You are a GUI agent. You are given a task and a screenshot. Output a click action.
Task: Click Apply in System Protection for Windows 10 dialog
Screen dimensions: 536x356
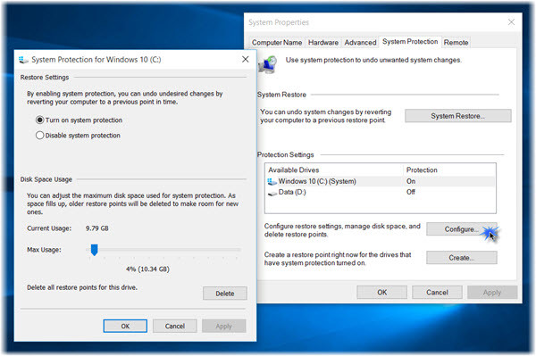pyautogui.click(x=223, y=326)
